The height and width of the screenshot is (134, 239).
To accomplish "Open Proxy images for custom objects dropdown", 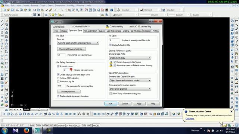I will pos(130,89).
